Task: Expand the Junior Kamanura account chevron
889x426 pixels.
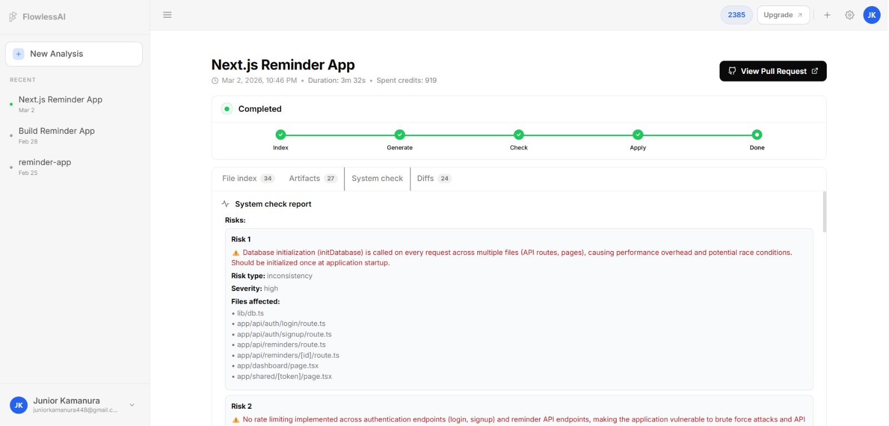Action: [132, 405]
